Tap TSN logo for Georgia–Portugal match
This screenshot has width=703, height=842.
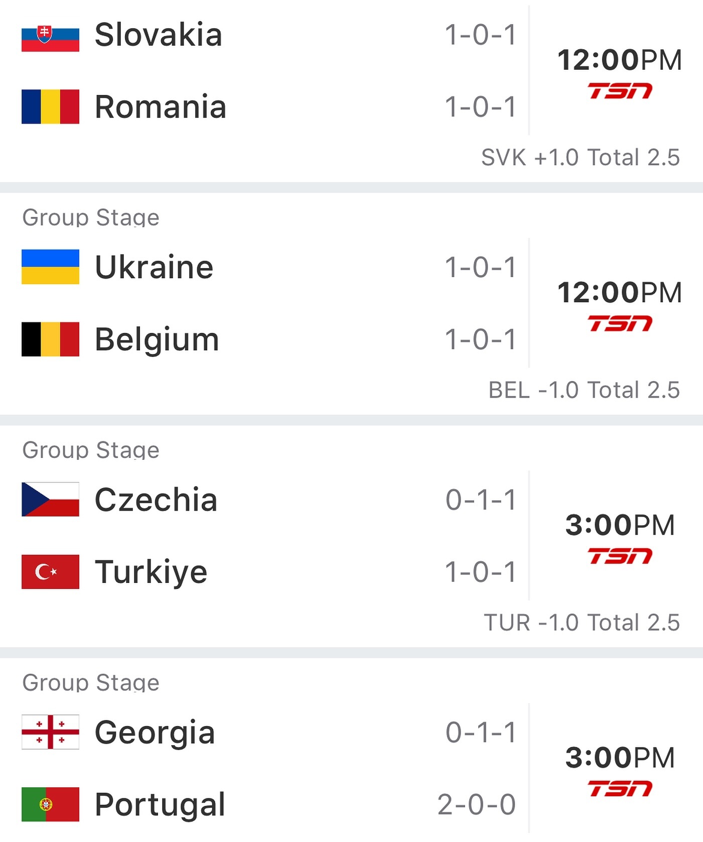(620, 788)
